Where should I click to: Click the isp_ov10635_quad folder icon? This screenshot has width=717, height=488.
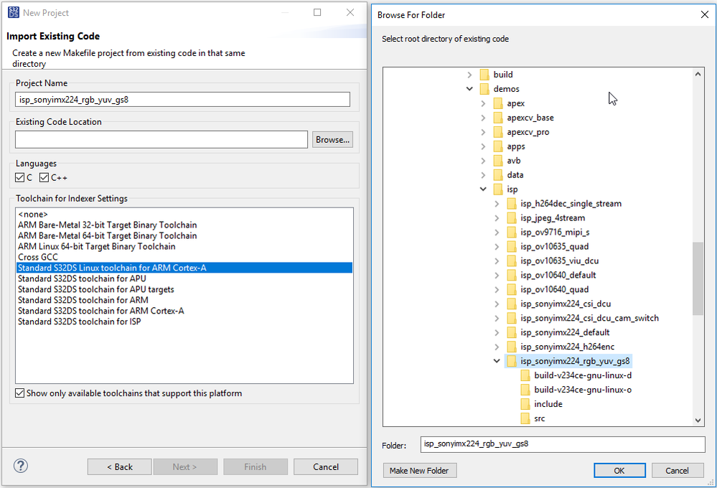click(512, 247)
